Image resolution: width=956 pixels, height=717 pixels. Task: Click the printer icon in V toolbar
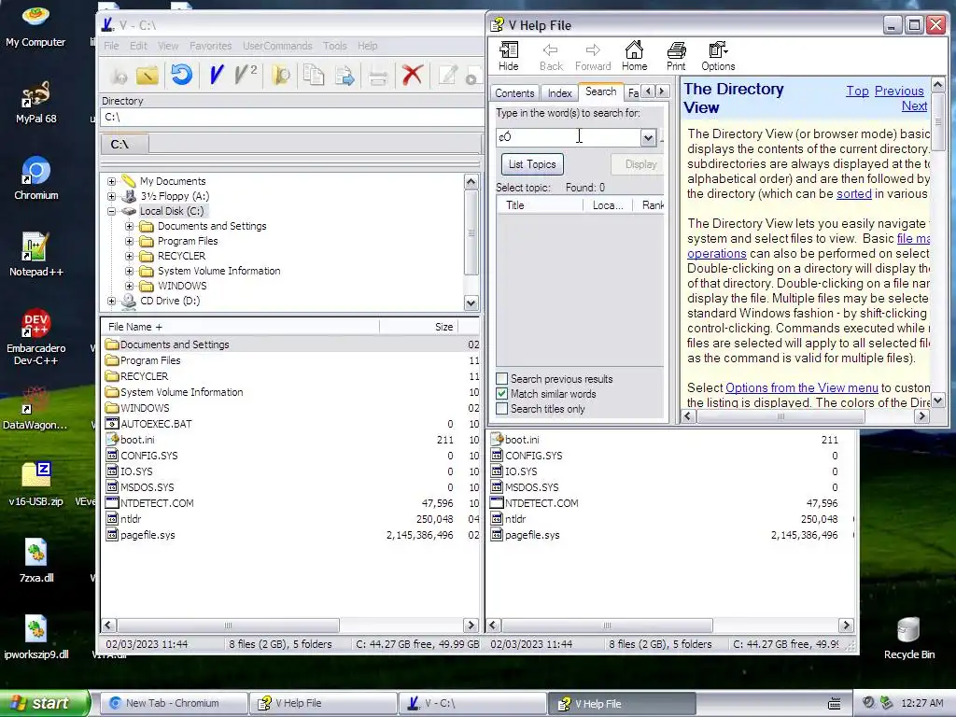click(x=378, y=77)
